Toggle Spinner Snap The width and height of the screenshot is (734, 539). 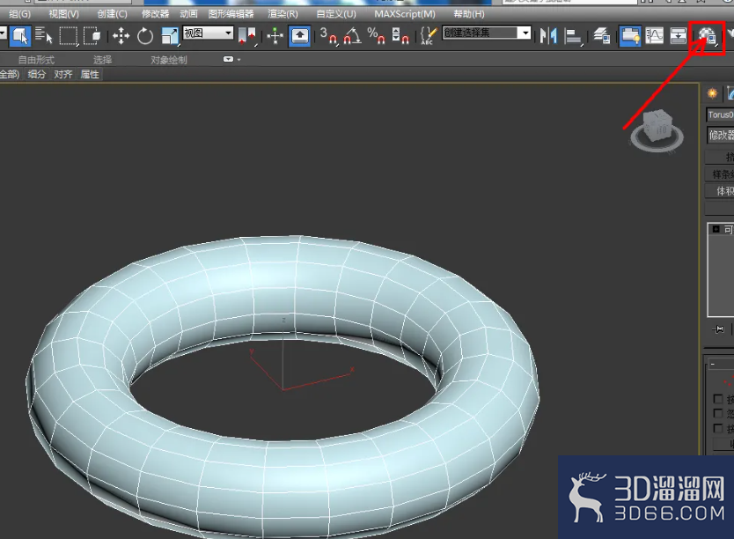coord(400,36)
